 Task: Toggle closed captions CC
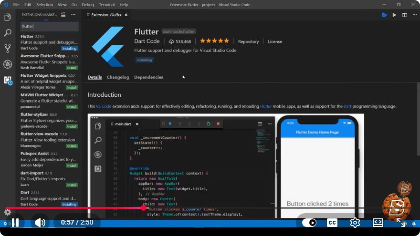click(332, 223)
